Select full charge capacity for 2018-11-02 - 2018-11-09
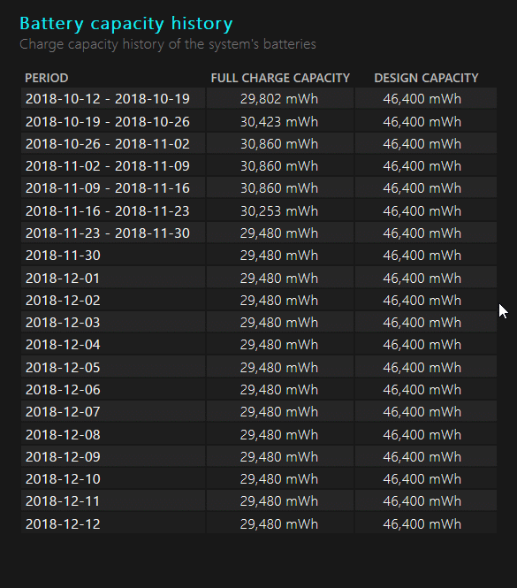The height and width of the screenshot is (588, 517). tap(279, 166)
